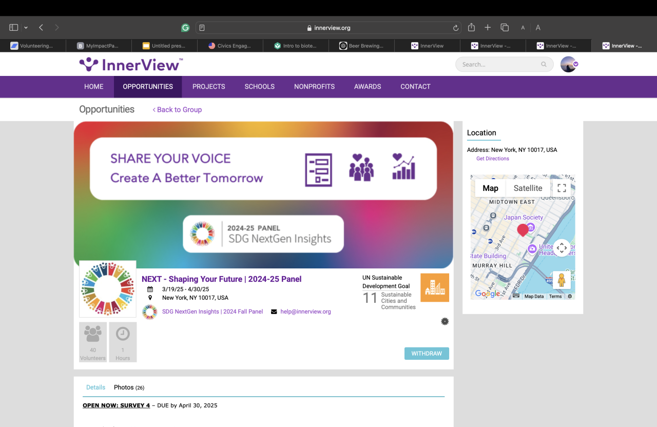Switch the map to Map view

pos(490,188)
